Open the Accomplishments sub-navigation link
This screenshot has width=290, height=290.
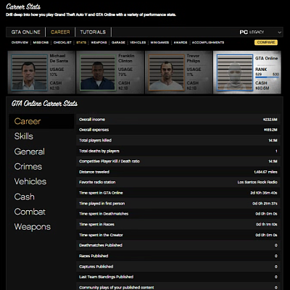(208, 43)
